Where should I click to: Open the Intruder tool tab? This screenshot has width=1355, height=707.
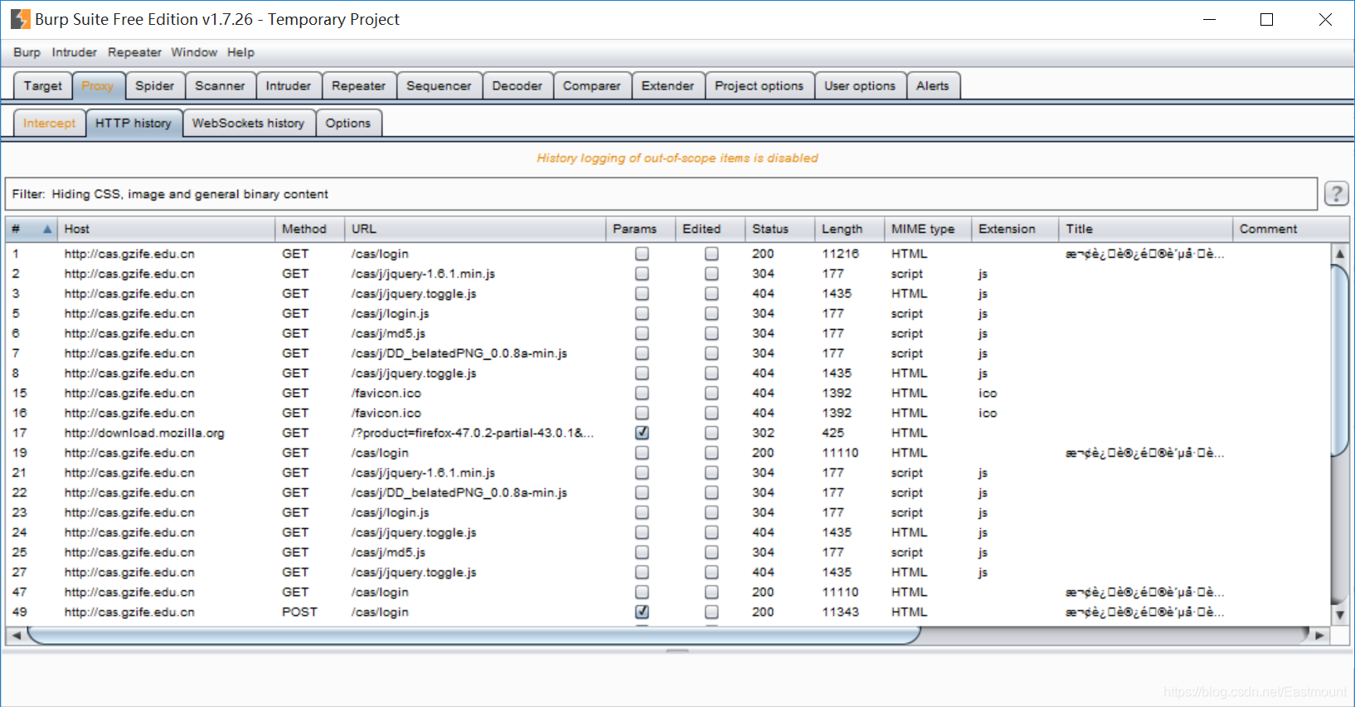pyautogui.click(x=288, y=85)
